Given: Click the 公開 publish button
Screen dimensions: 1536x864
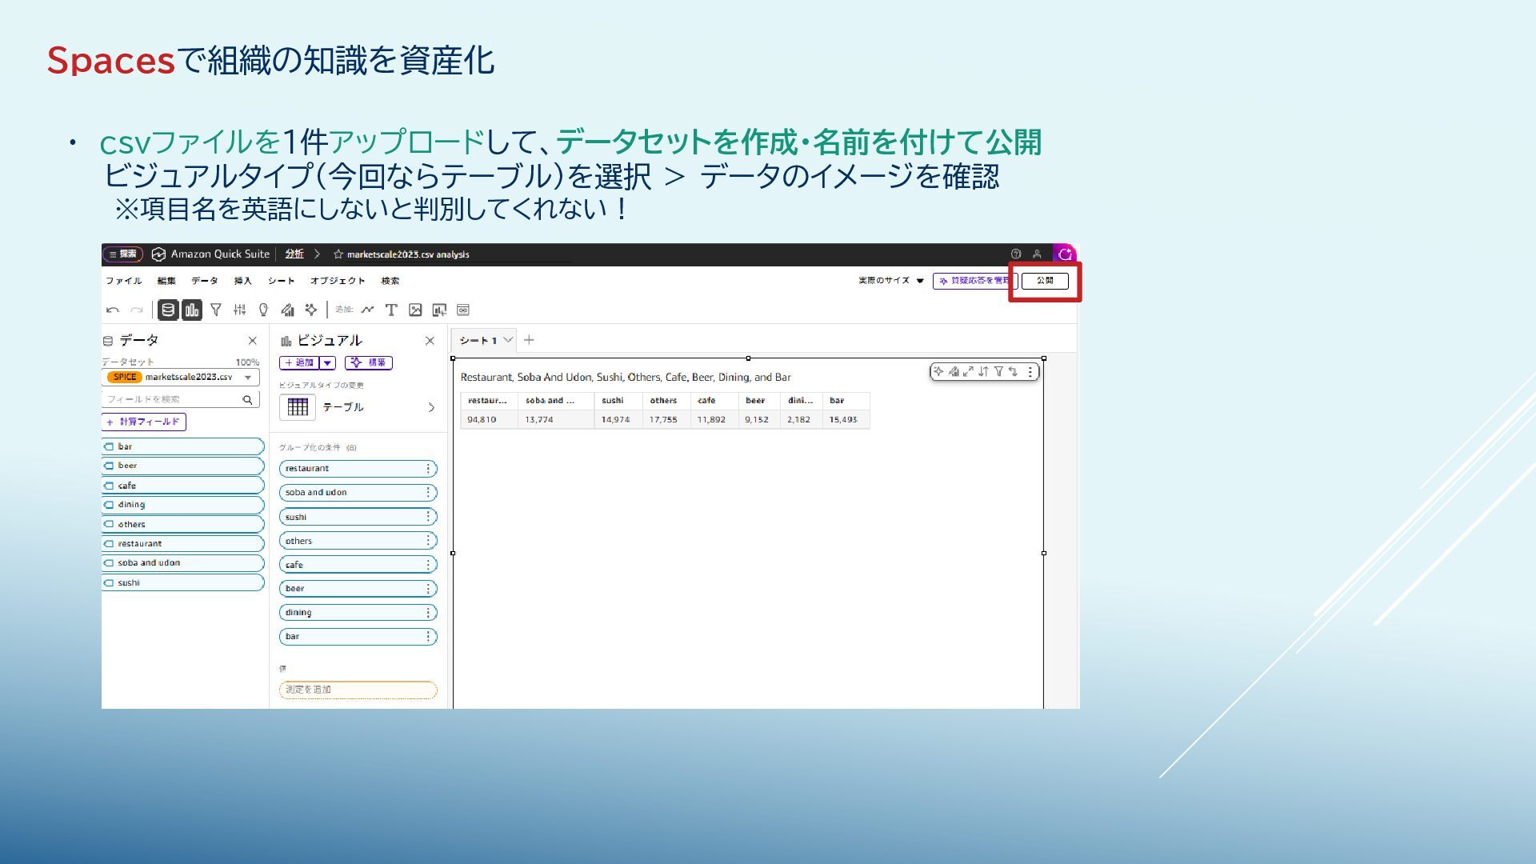Looking at the screenshot, I should pos(1045,281).
